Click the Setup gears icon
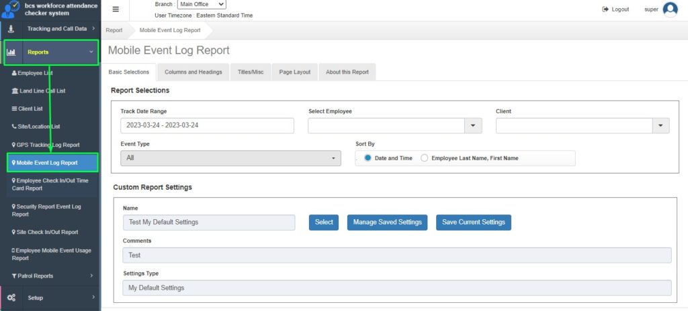The image size is (688, 311). tap(11, 297)
